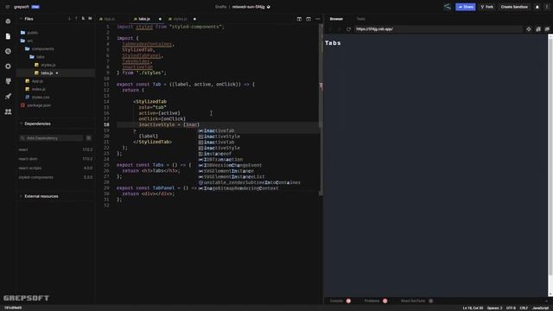Open preview in a new window icon
The height and width of the screenshot is (311, 553).
[x=538, y=29]
